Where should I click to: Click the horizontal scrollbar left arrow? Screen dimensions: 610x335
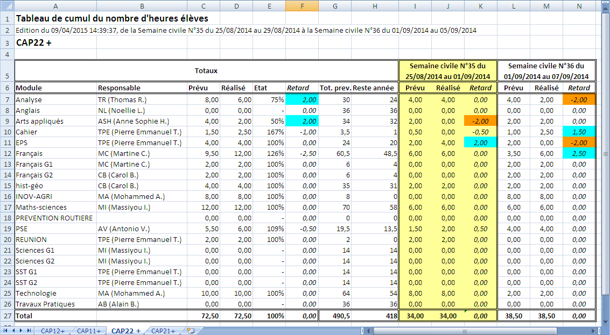pyautogui.click(x=369, y=331)
